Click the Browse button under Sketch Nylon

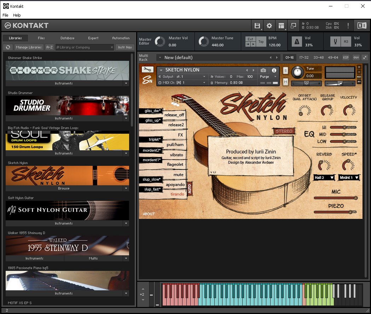click(64, 188)
